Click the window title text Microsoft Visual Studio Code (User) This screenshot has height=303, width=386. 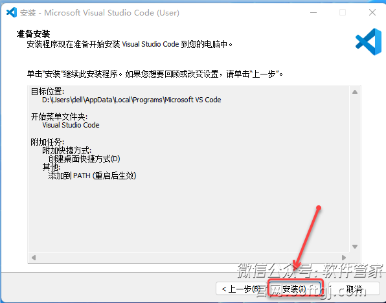coord(111,12)
